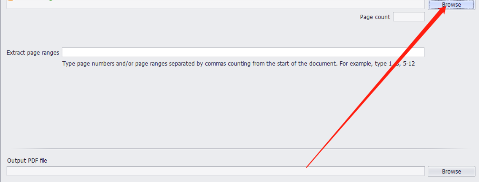Focus the source file field above Page count
Viewport: 479px width, 182px height.
point(215,4)
